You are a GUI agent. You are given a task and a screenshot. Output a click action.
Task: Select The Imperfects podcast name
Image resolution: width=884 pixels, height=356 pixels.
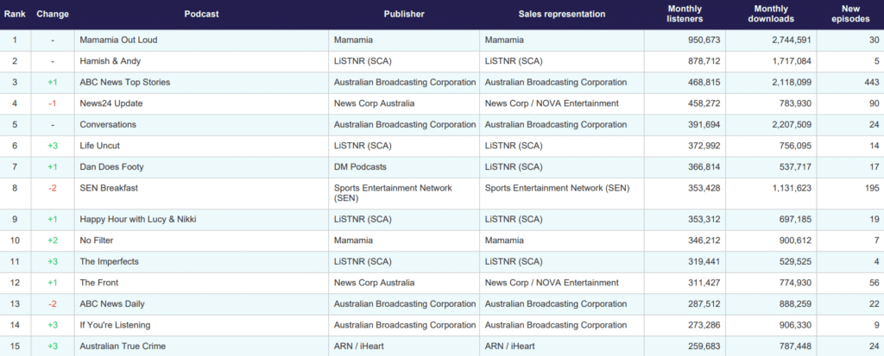point(109,261)
